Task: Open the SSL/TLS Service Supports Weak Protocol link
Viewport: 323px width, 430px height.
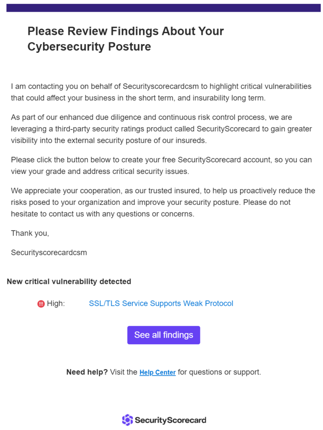Action: 161,303
